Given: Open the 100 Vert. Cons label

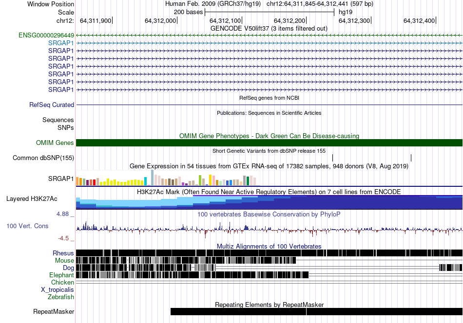Looking at the screenshot, I should coord(27,226).
